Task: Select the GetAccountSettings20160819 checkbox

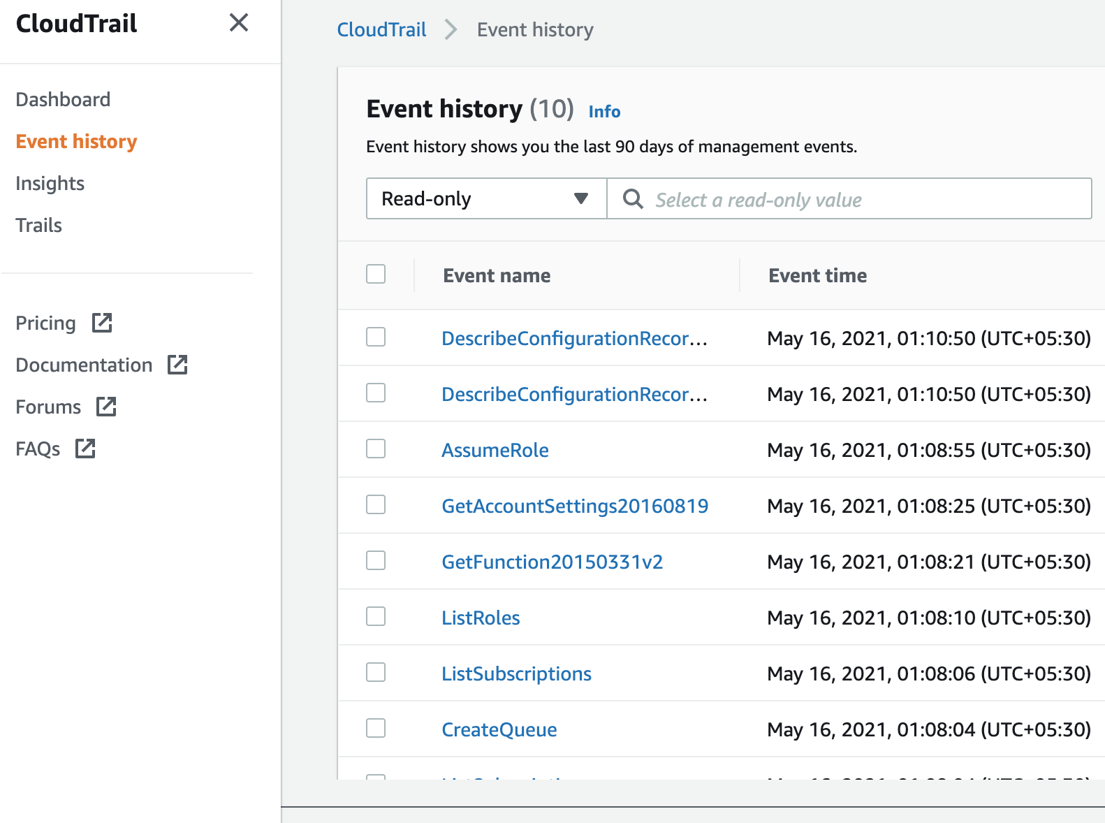Action: click(376, 504)
